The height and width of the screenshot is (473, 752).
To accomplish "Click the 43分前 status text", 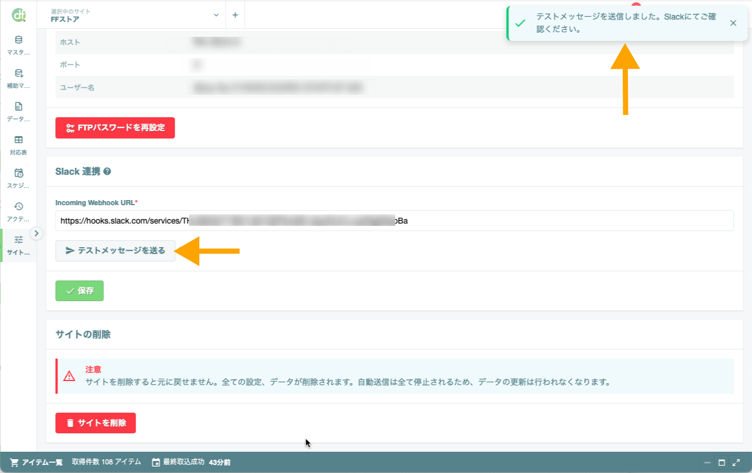I will (x=219, y=462).
